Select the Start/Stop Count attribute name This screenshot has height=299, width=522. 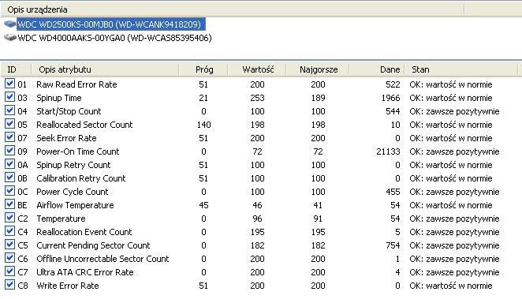tap(69, 111)
